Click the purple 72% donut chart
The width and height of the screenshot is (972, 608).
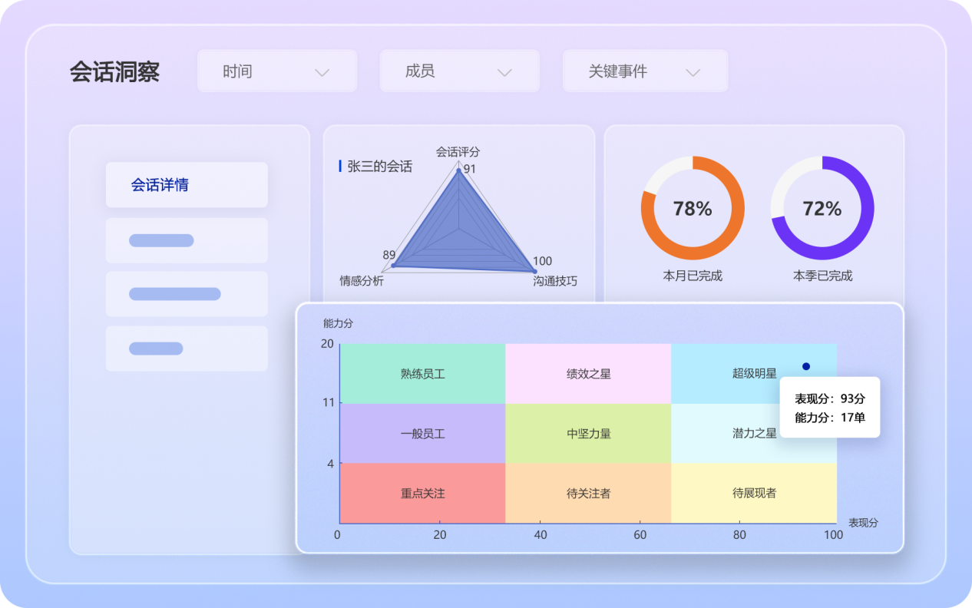coord(822,208)
